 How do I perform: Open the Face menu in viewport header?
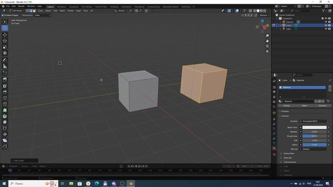click(x=85, y=10)
